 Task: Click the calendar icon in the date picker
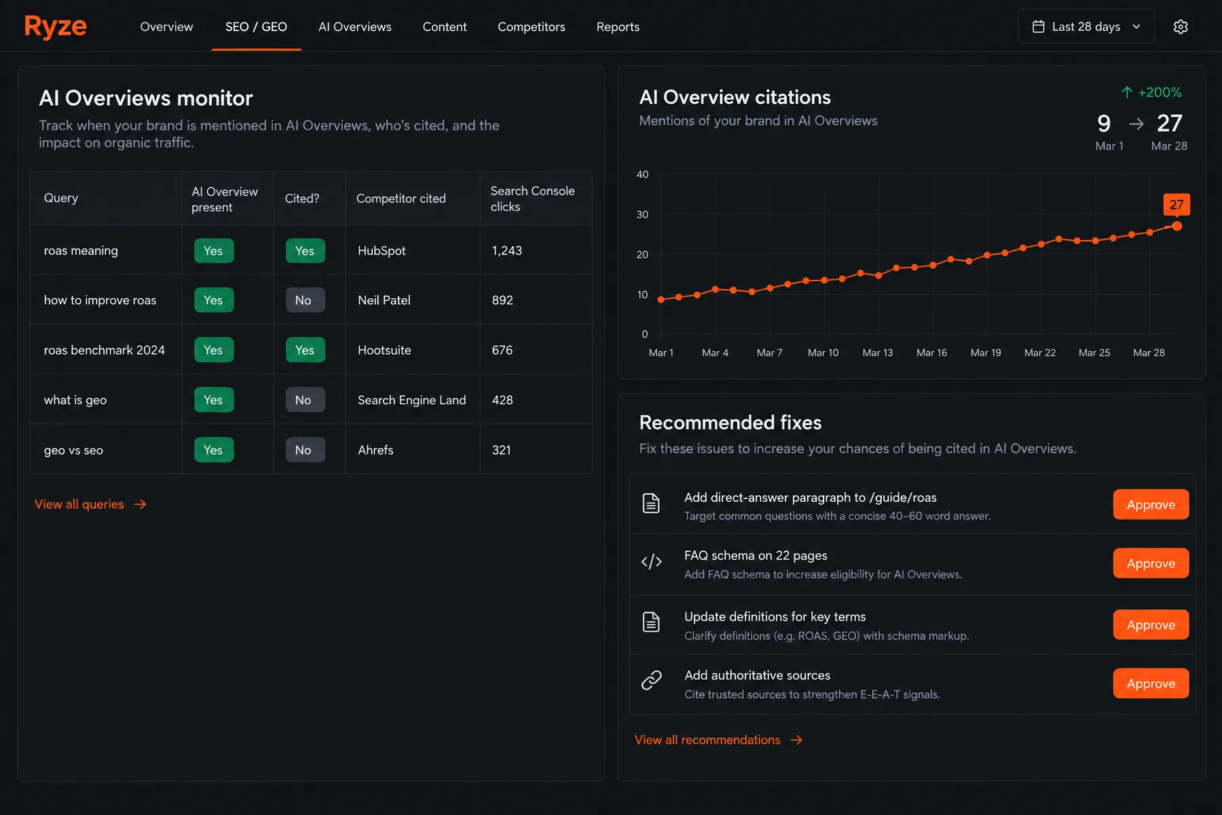tap(1038, 26)
